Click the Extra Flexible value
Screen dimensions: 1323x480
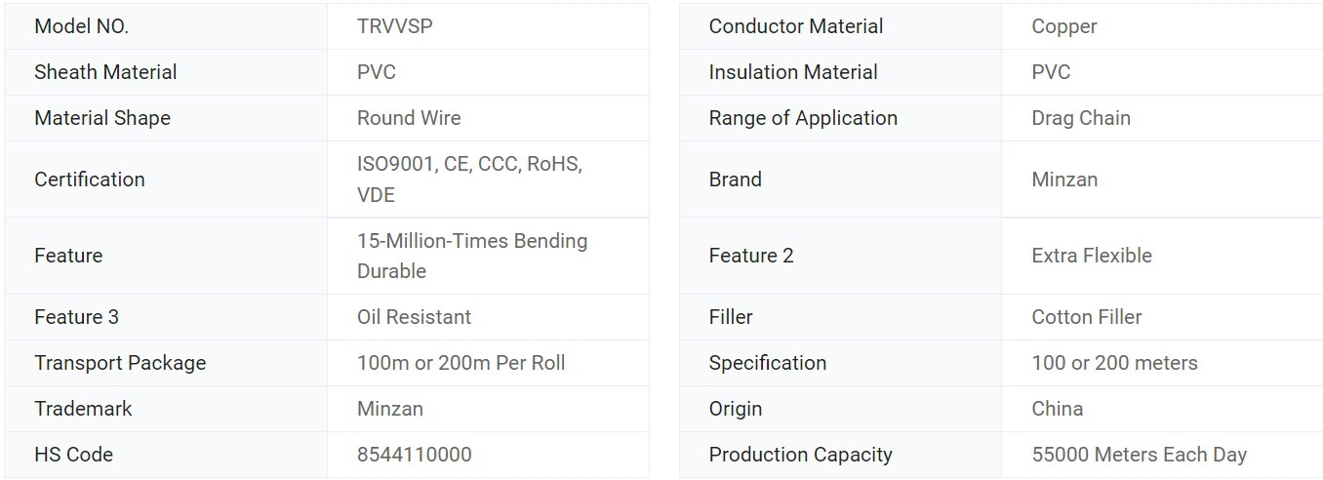[x=1092, y=256]
